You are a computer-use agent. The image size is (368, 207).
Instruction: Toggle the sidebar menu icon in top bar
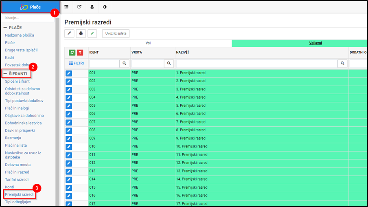66,7
